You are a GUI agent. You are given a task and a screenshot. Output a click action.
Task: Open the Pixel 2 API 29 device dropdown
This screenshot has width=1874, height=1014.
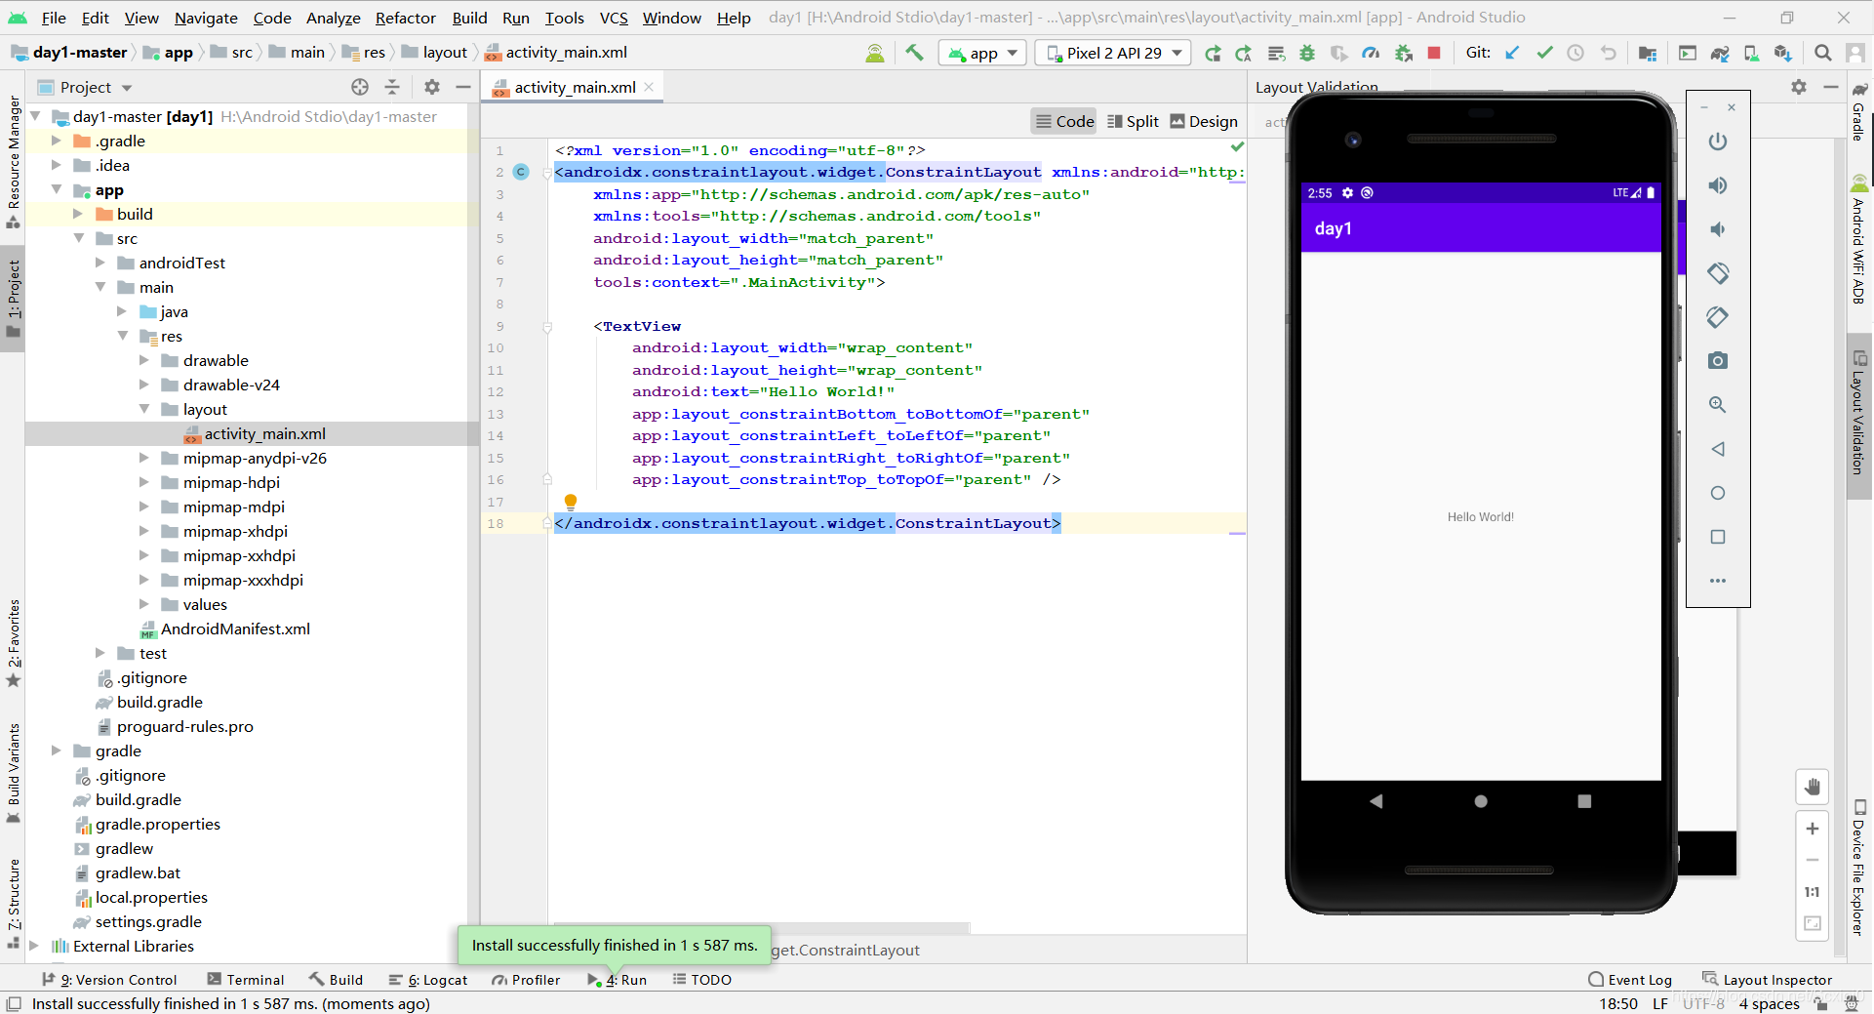tap(1113, 53)
